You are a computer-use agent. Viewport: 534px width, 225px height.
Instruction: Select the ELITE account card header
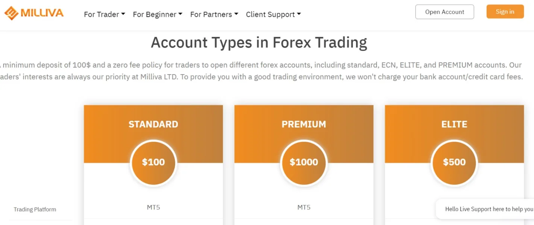click(454, 124)
